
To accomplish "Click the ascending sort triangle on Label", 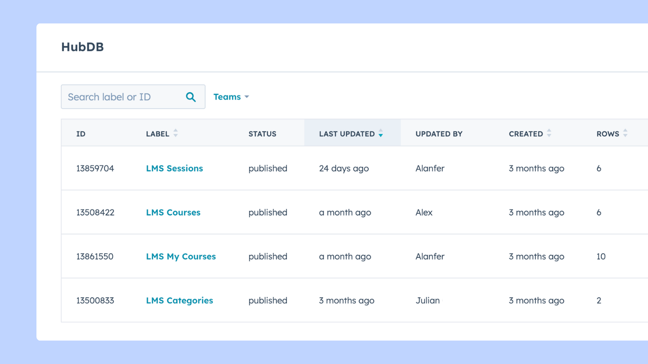I will (x=175, y=131).
